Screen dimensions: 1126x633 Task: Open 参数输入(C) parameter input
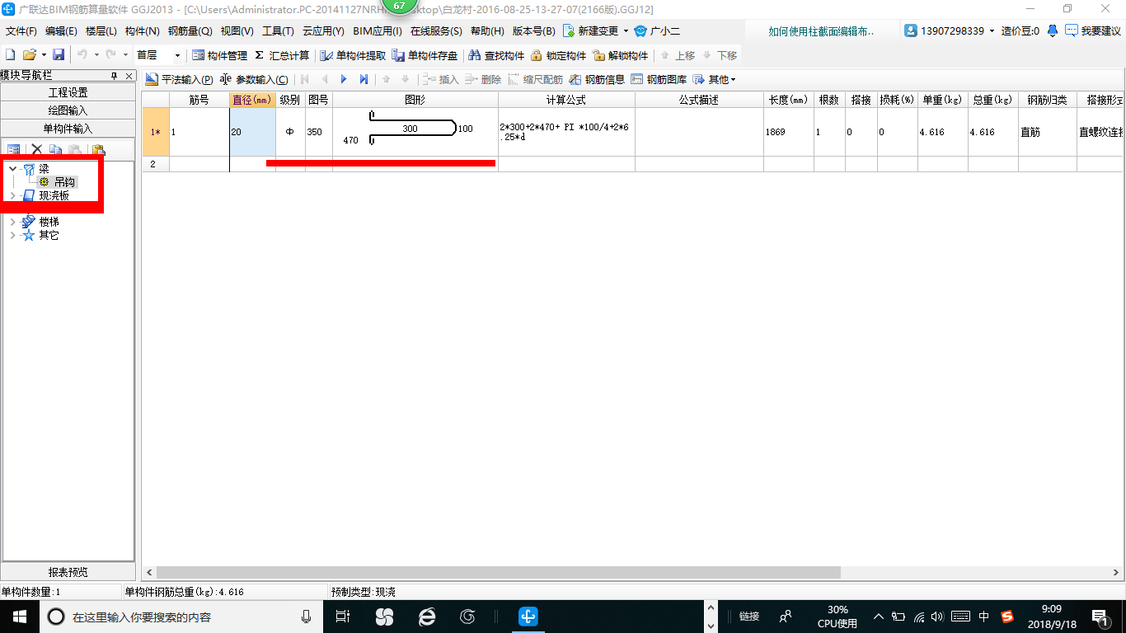(254, 79)
